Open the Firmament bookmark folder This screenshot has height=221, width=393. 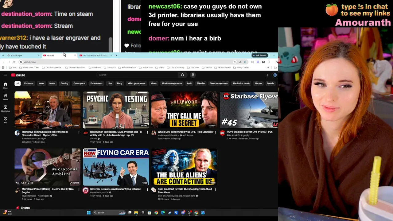(95, 68)
